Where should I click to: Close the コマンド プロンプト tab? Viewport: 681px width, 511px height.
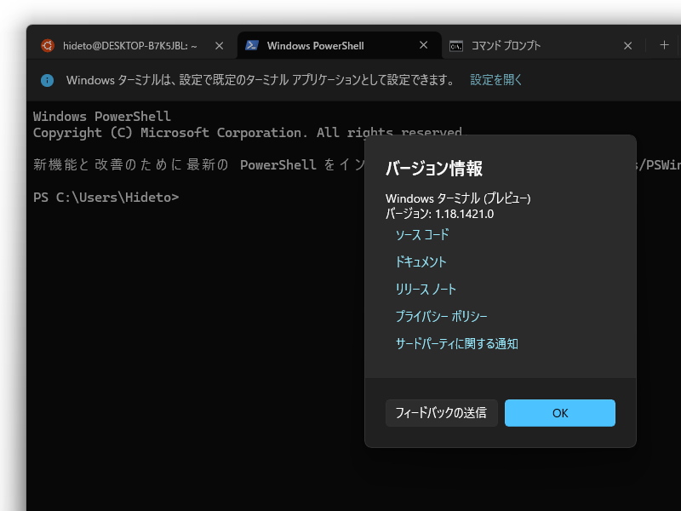[x=627, y=45]
